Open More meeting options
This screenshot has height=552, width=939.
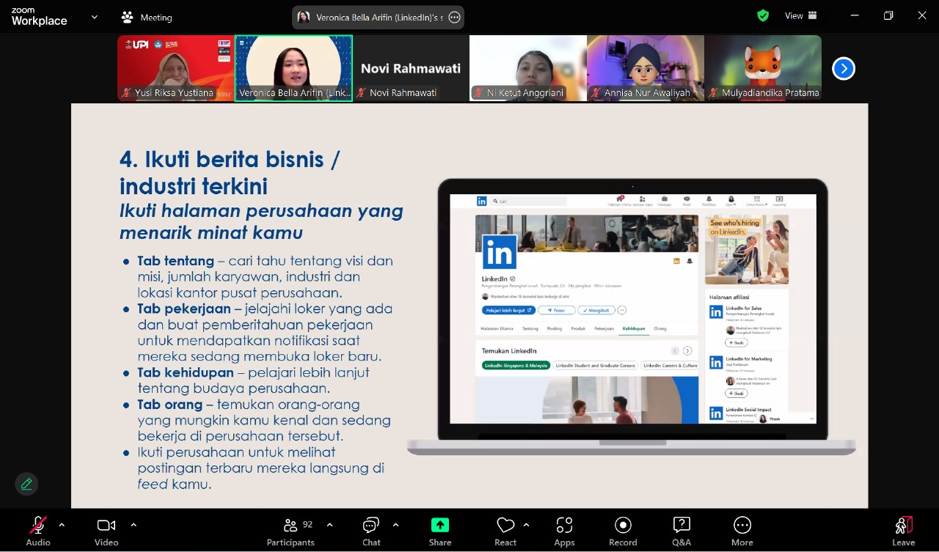(x=742, y=531)
